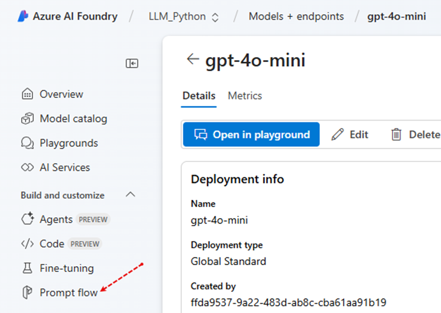Open the Overview page
441x313 pixels.
62,94
